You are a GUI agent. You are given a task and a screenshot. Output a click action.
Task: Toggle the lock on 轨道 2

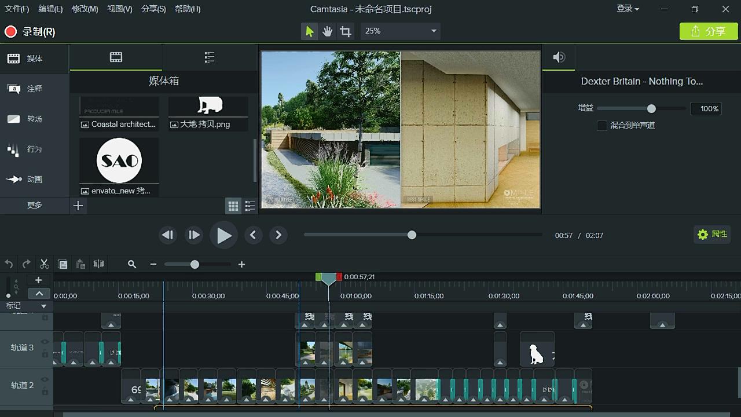click(45, 391)
